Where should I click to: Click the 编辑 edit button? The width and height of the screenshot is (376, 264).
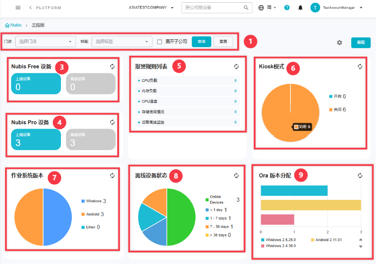(361, 43)
